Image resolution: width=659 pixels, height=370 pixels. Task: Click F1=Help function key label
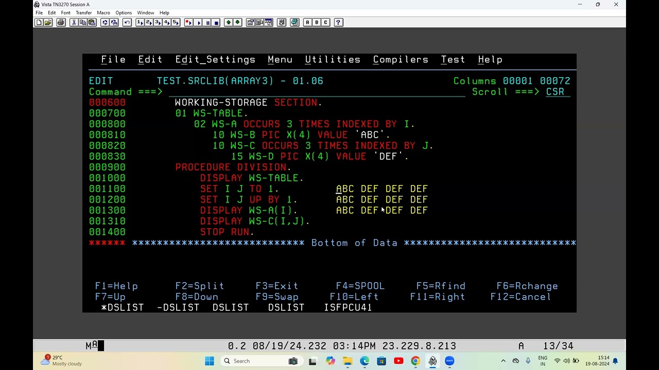tap(116, 286)
